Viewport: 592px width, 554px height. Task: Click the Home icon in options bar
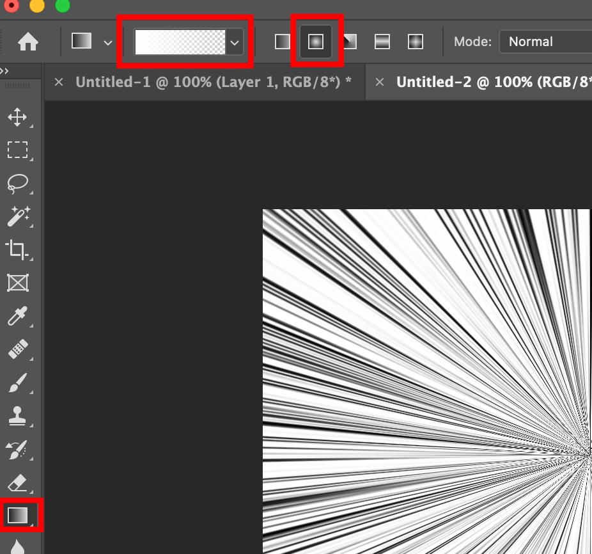pos(28,42)
